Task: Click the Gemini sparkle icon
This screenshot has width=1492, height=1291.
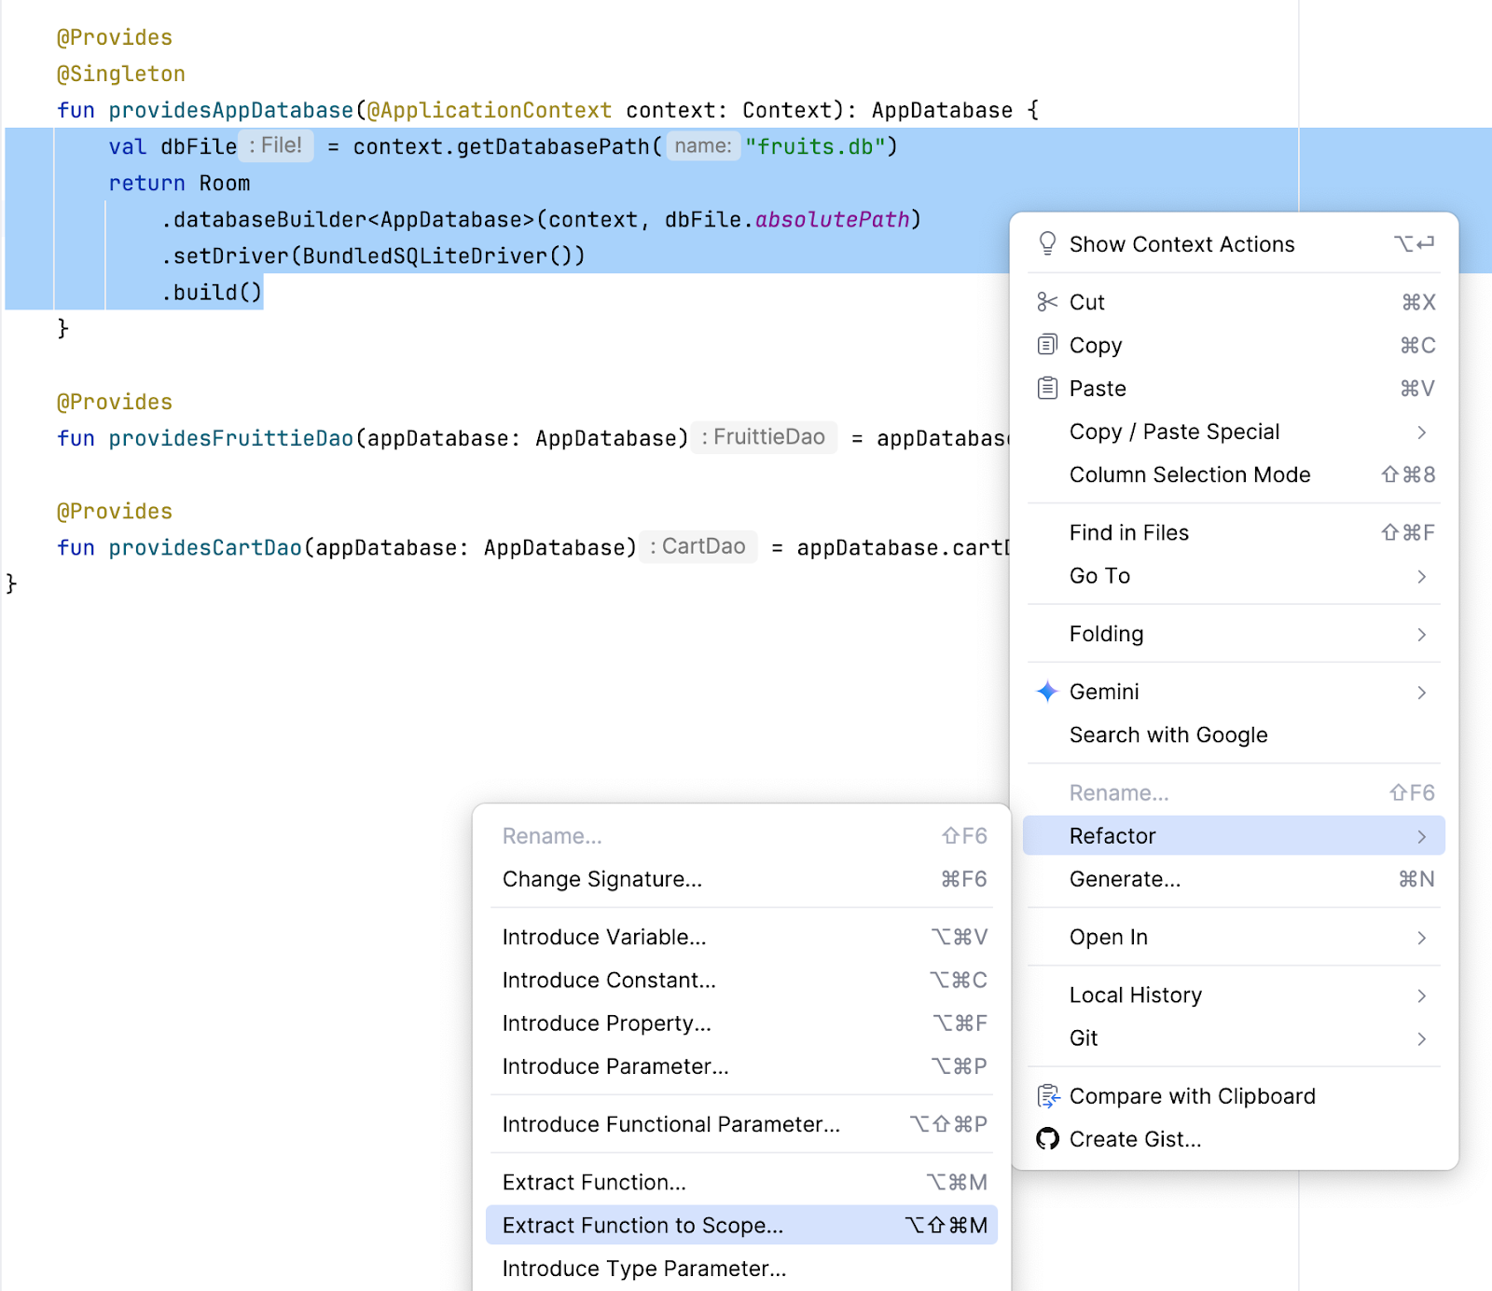Action: click(x=1047, y=692)
